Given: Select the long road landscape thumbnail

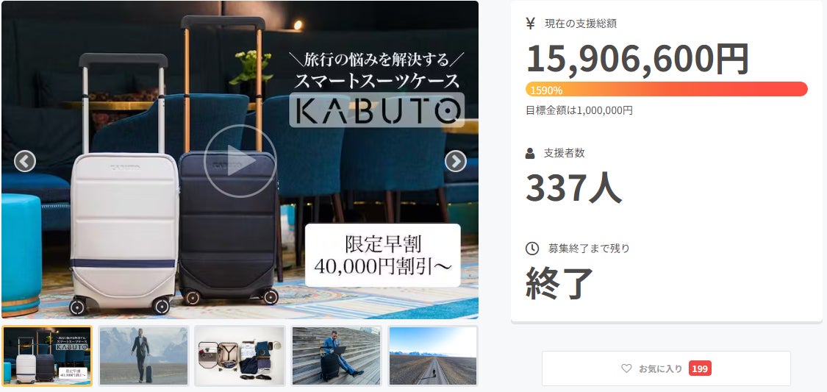Looking at the screenshot, I should click(432, 356).
